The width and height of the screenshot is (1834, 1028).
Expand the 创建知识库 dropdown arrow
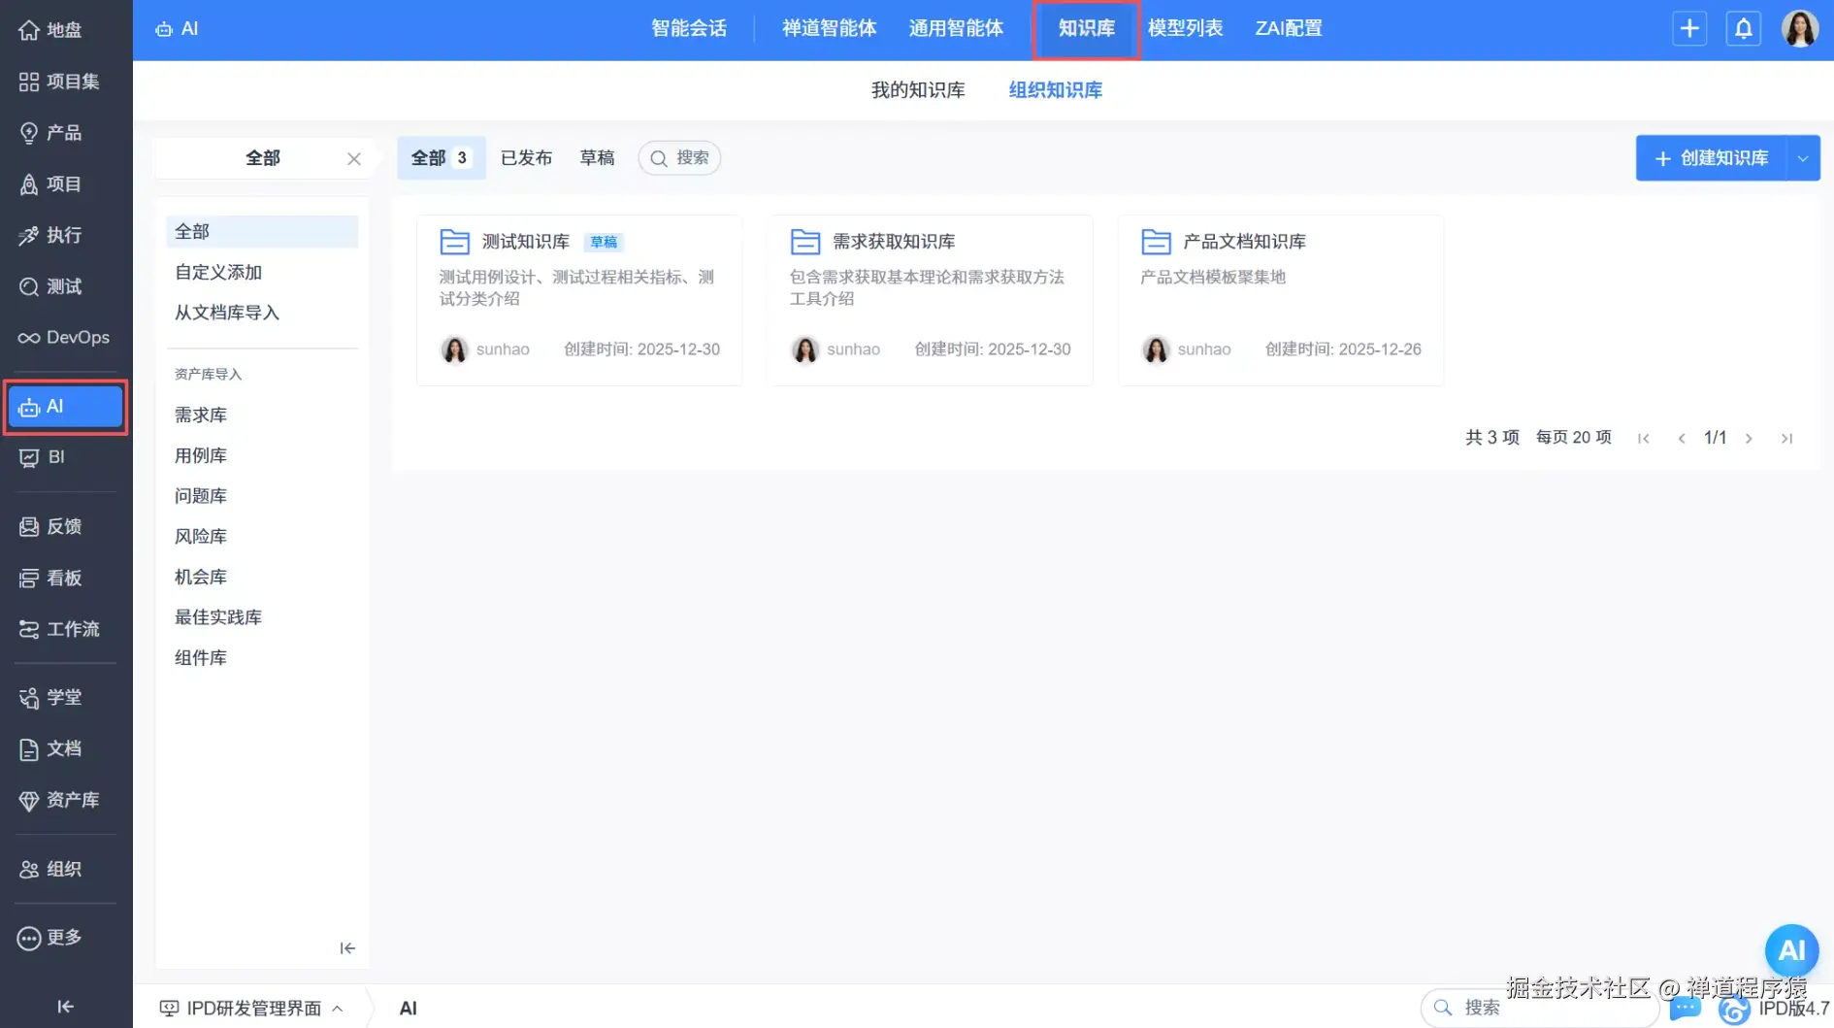click(x=1803, y=158)
